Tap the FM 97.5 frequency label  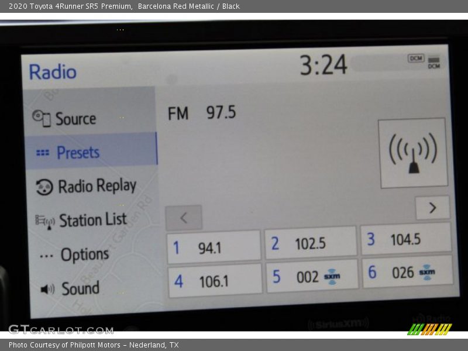202,112
